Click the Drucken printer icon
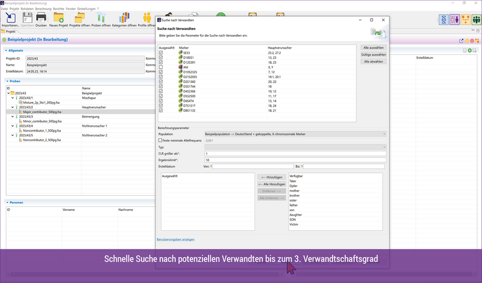This screenshot has width=482, height=283. tap(41, 18)
